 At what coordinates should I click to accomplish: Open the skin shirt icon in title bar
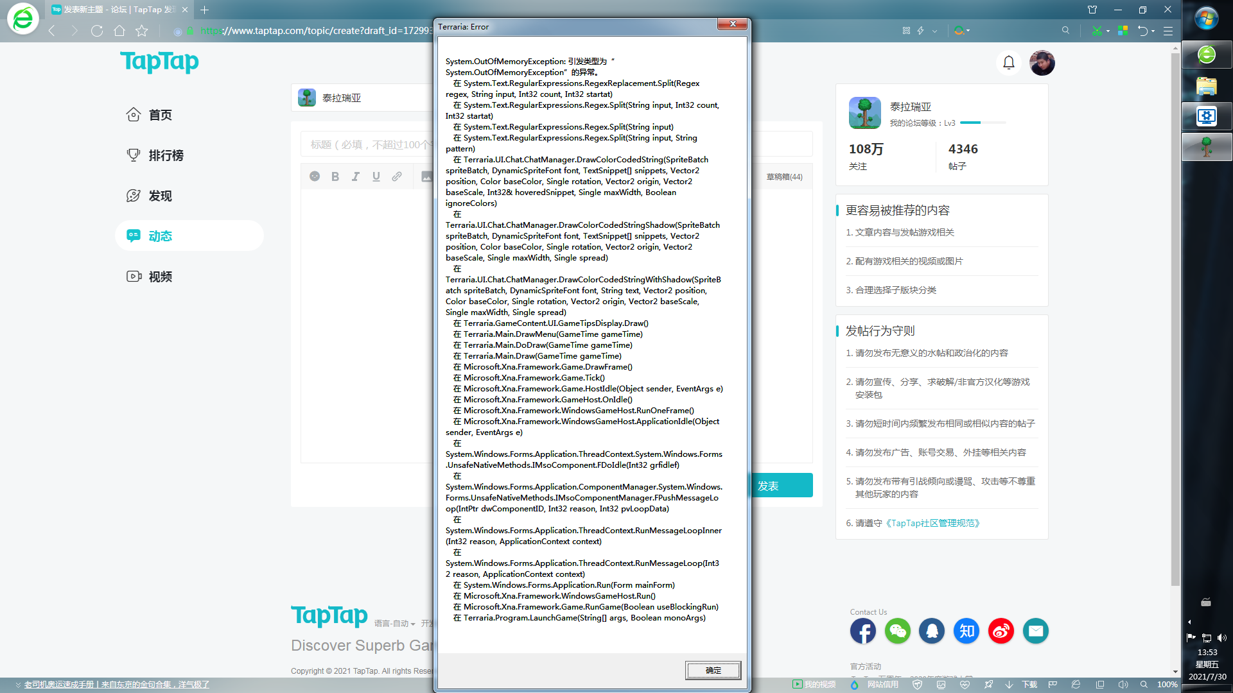click(x=1092, y=10)
